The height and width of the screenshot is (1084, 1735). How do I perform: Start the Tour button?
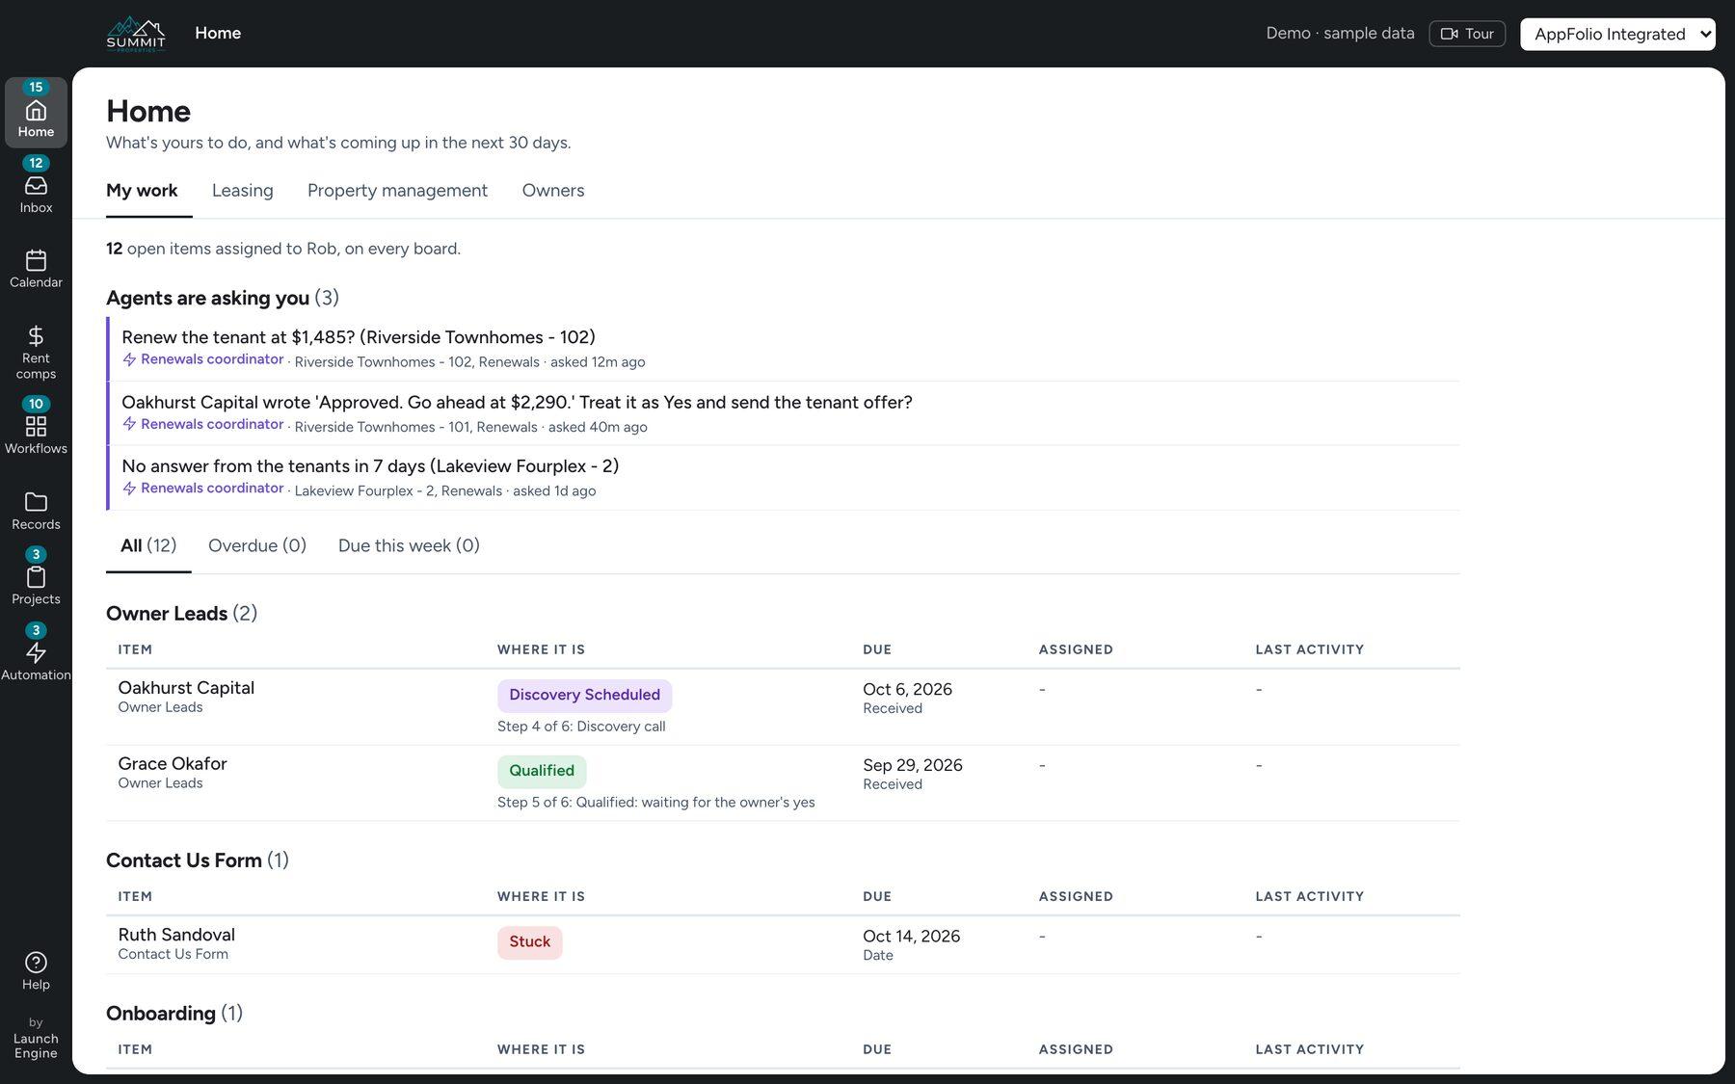point(1467,34)
